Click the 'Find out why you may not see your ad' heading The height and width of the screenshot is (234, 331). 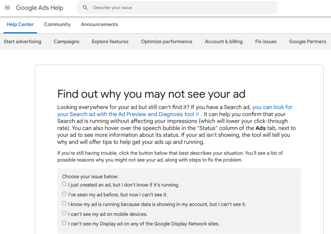(151, 94)
